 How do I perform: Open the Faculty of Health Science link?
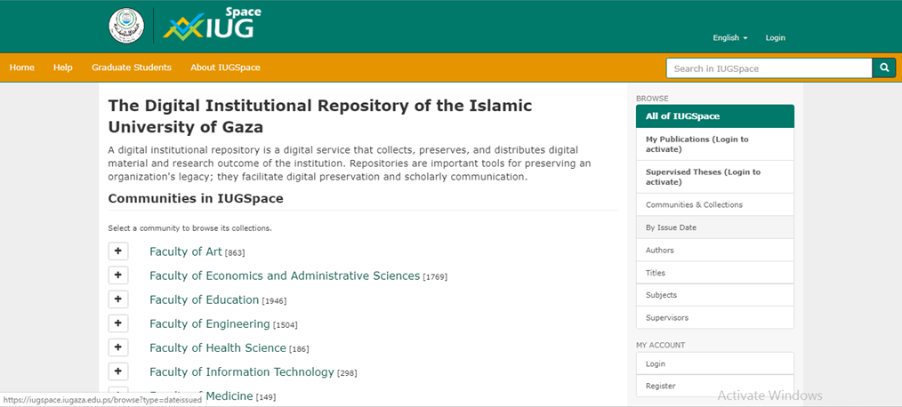(x=217, y=347)
